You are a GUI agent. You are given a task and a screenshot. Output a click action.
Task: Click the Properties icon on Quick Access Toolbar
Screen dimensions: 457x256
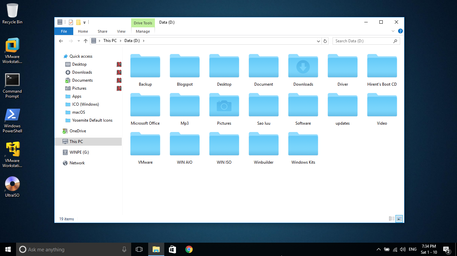[x=71, y=22]
